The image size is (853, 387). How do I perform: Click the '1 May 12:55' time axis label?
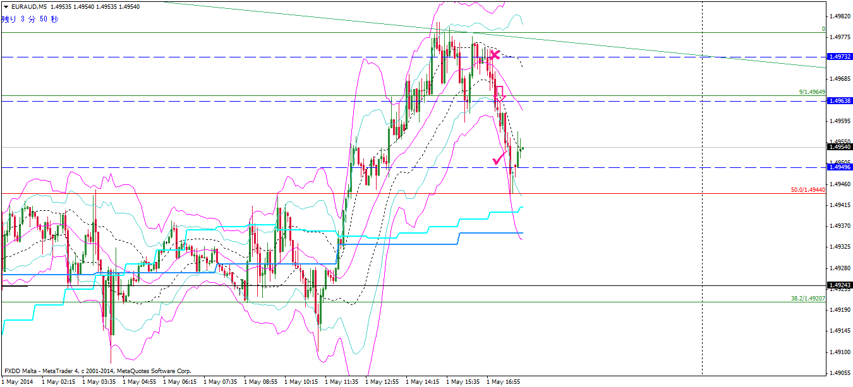tap(382, 382)
